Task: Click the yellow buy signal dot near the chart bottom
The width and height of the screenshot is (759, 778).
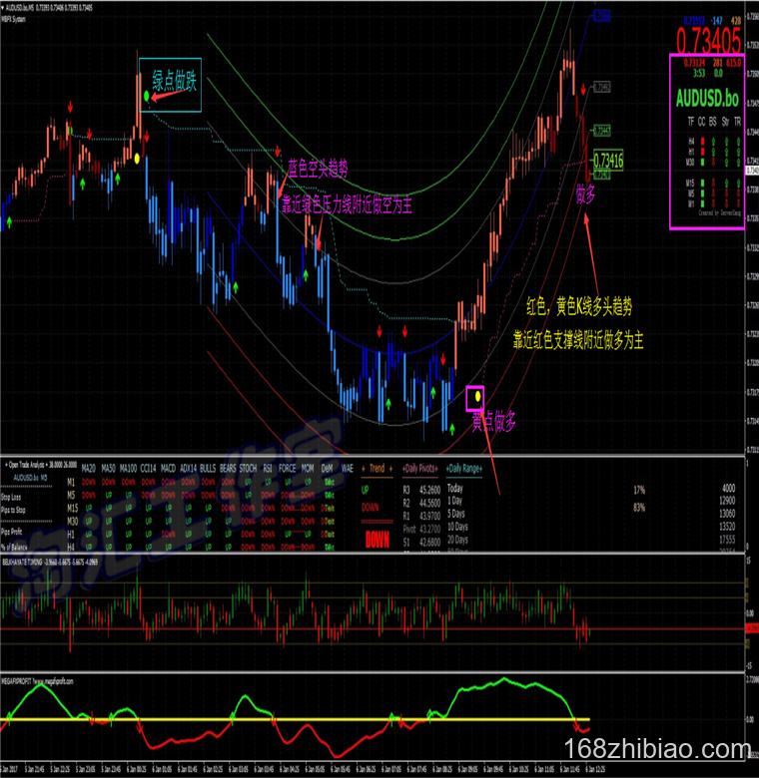Action: [477, 396]
